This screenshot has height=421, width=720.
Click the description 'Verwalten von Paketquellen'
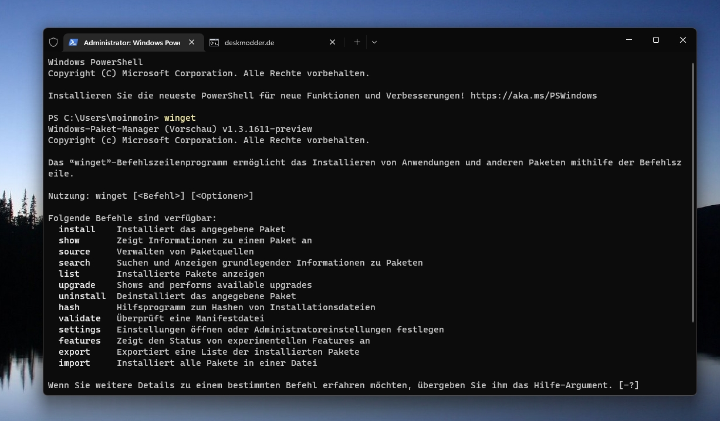click(x=185, y=252)
